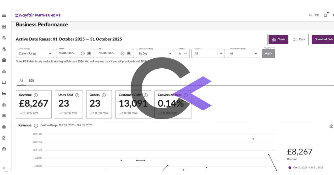
Task: Click the US$1.2K axis label
Action: pos(37,150)
